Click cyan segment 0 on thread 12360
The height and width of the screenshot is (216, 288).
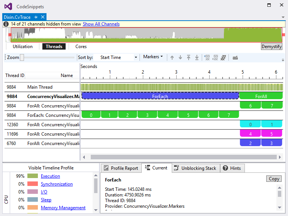(x=250, y=124)
